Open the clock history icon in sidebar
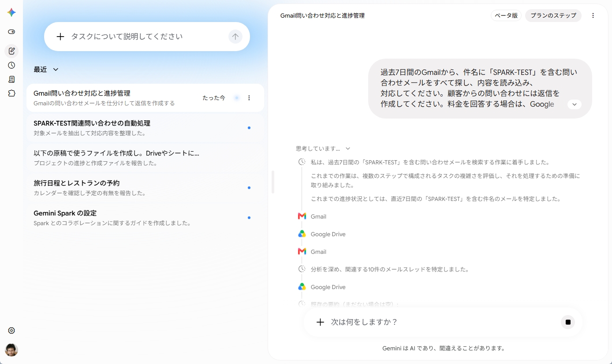612x364 pixels. pos(11,65)
